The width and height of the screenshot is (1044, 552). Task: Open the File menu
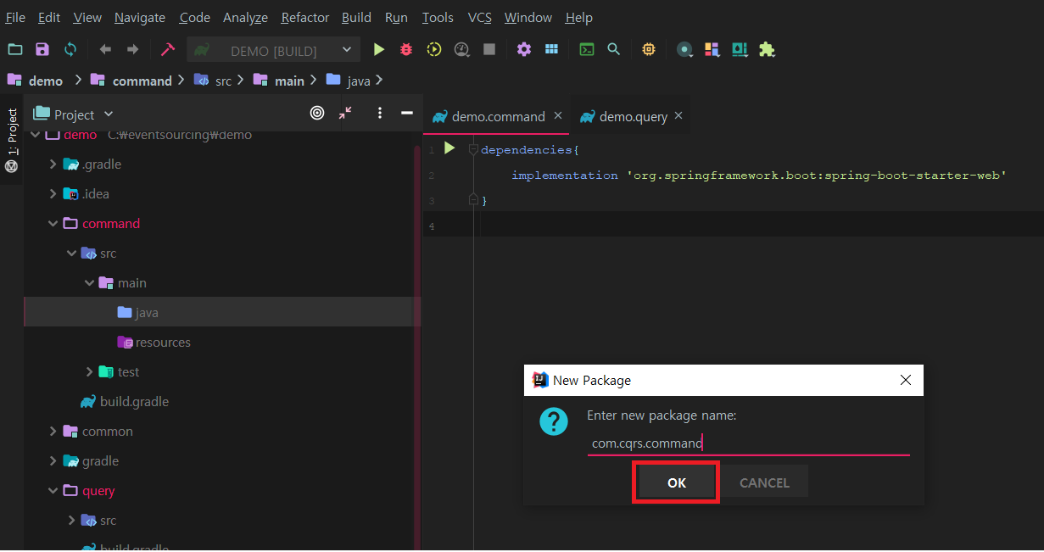coord(15,17)
